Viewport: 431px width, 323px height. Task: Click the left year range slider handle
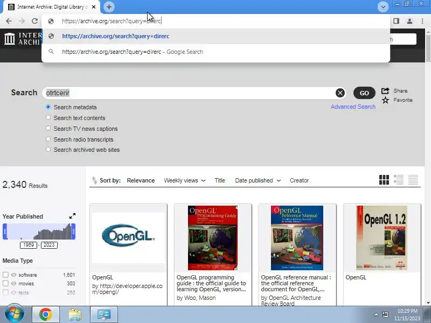click(x=5, y=231)
